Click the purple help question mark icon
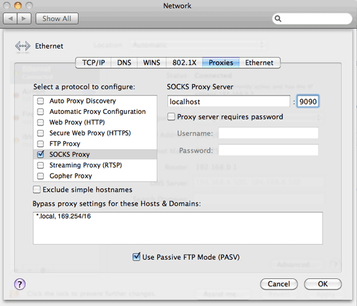 (x=20, y=284)
